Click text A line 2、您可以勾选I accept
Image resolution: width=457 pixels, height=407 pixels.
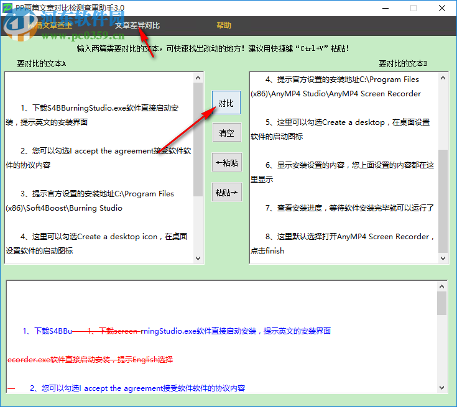coord(106,151)
